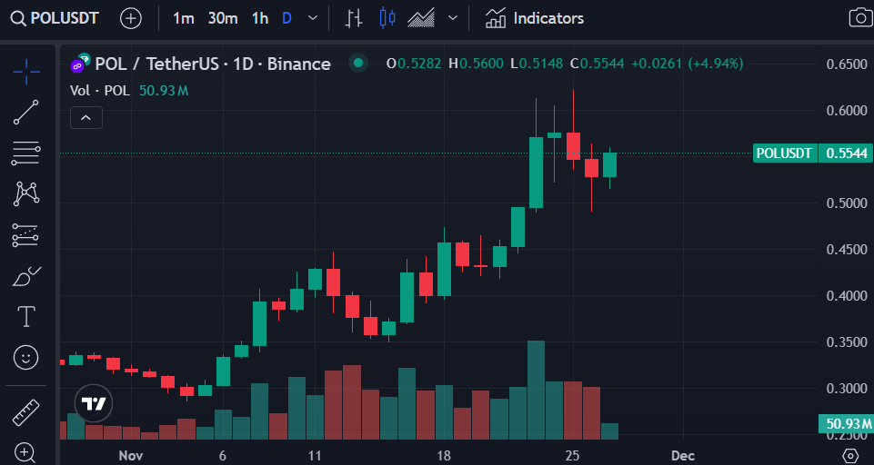This screenshot has height=465, width=874.
Task: Switch to the 30m timeframe
Action: (223, 18)
